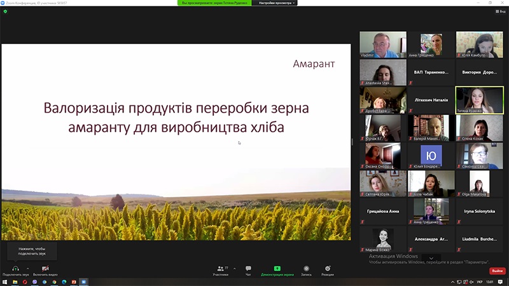The height and width of the screenshot is (286, 509).
Task: Click the Виктория Доро participant tile
Action: [480, 72]
